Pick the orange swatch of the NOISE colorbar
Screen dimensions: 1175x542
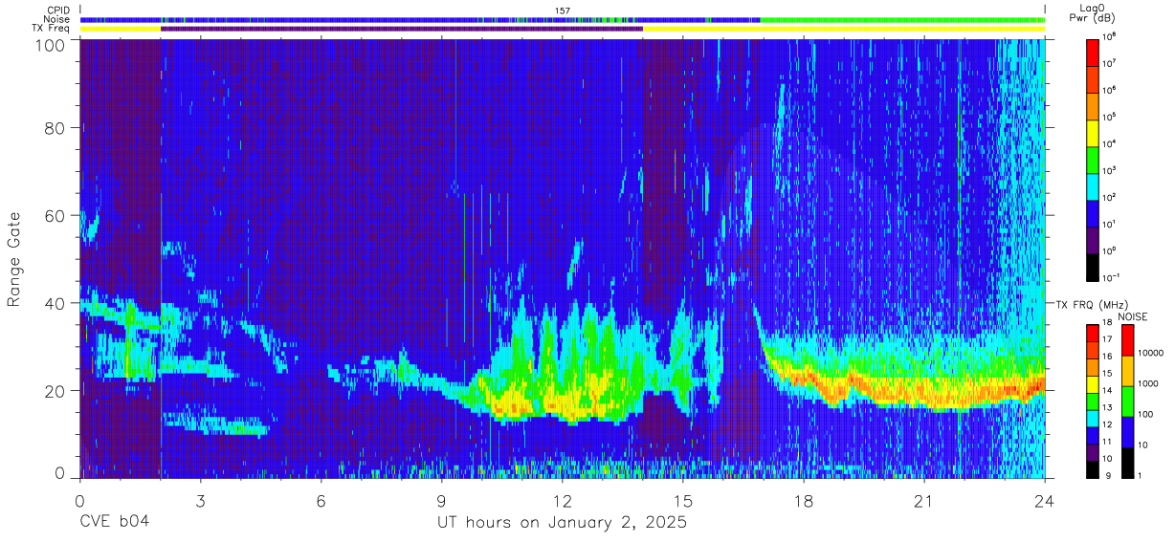1127,371
